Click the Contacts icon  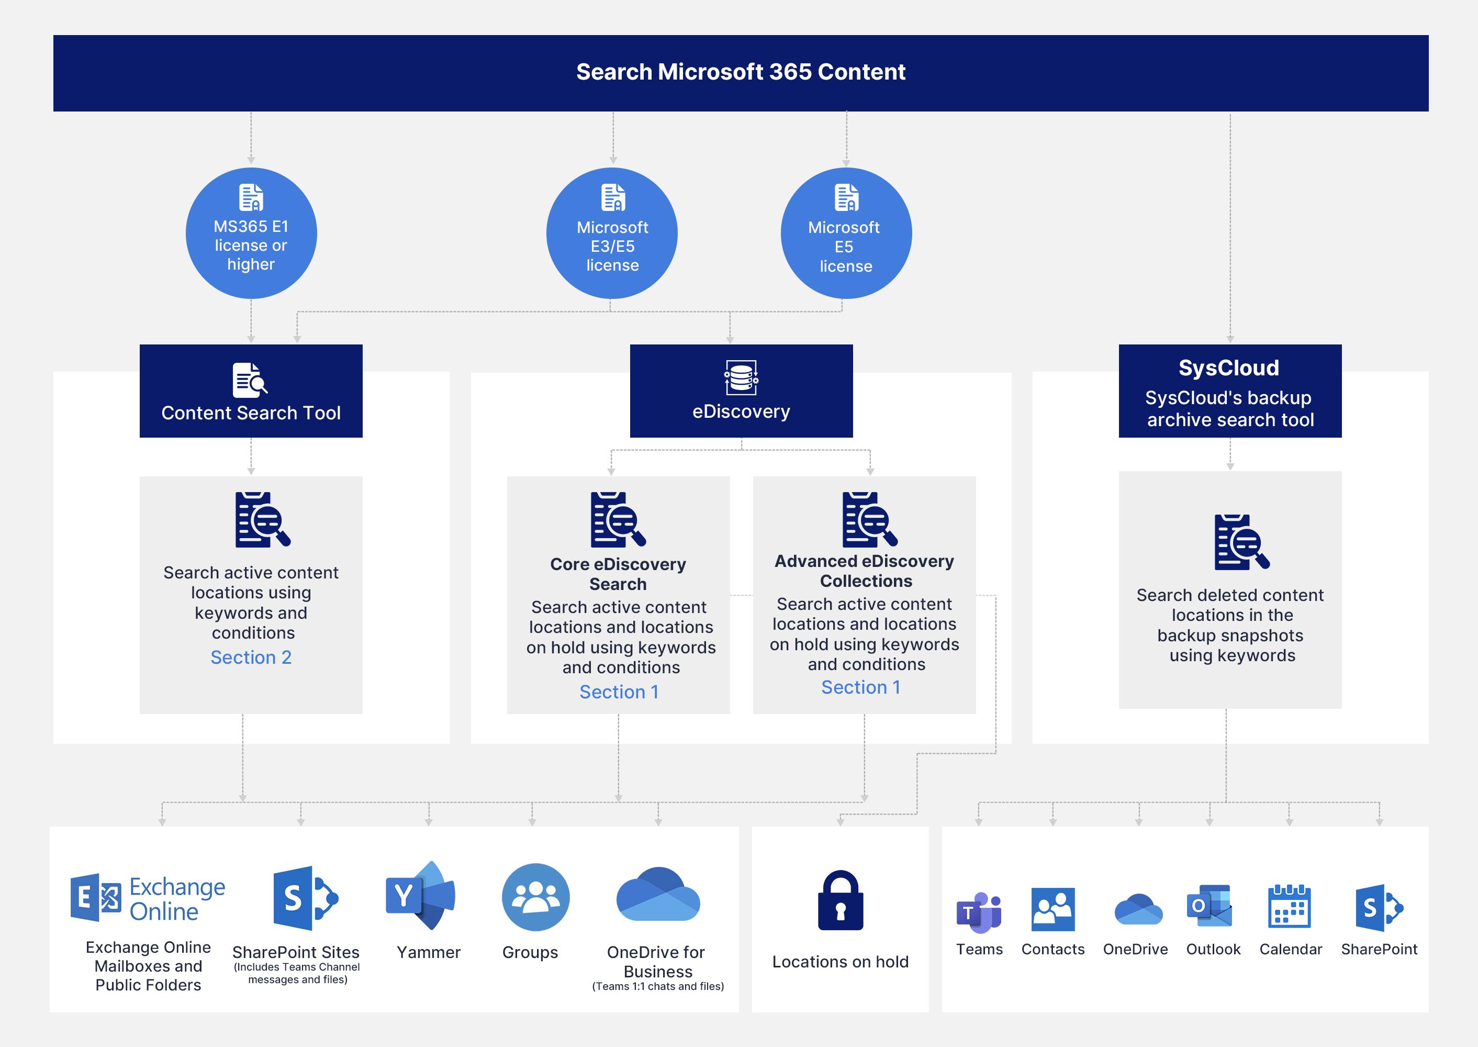1052,909
